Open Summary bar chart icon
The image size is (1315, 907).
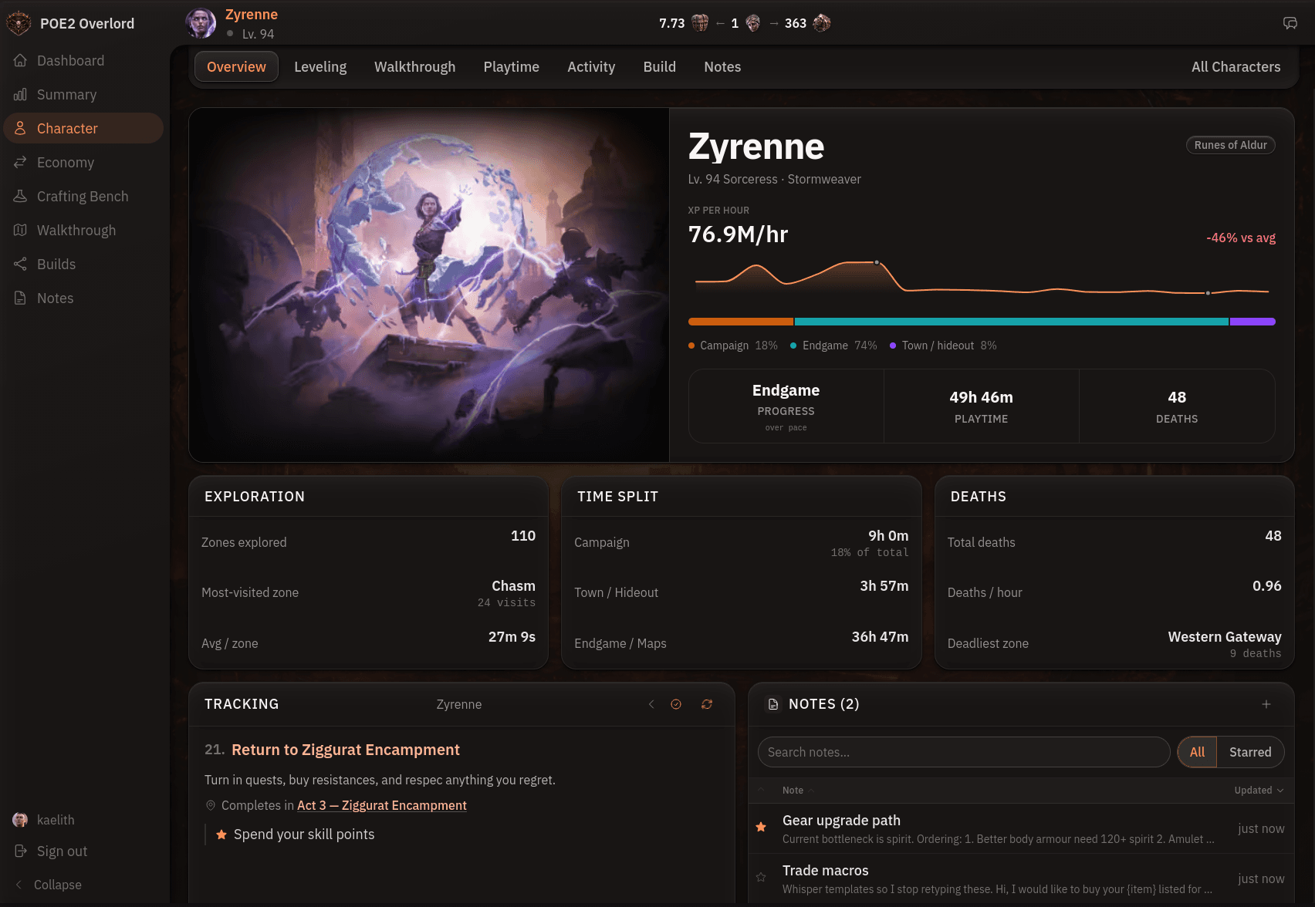click(20, 94)
